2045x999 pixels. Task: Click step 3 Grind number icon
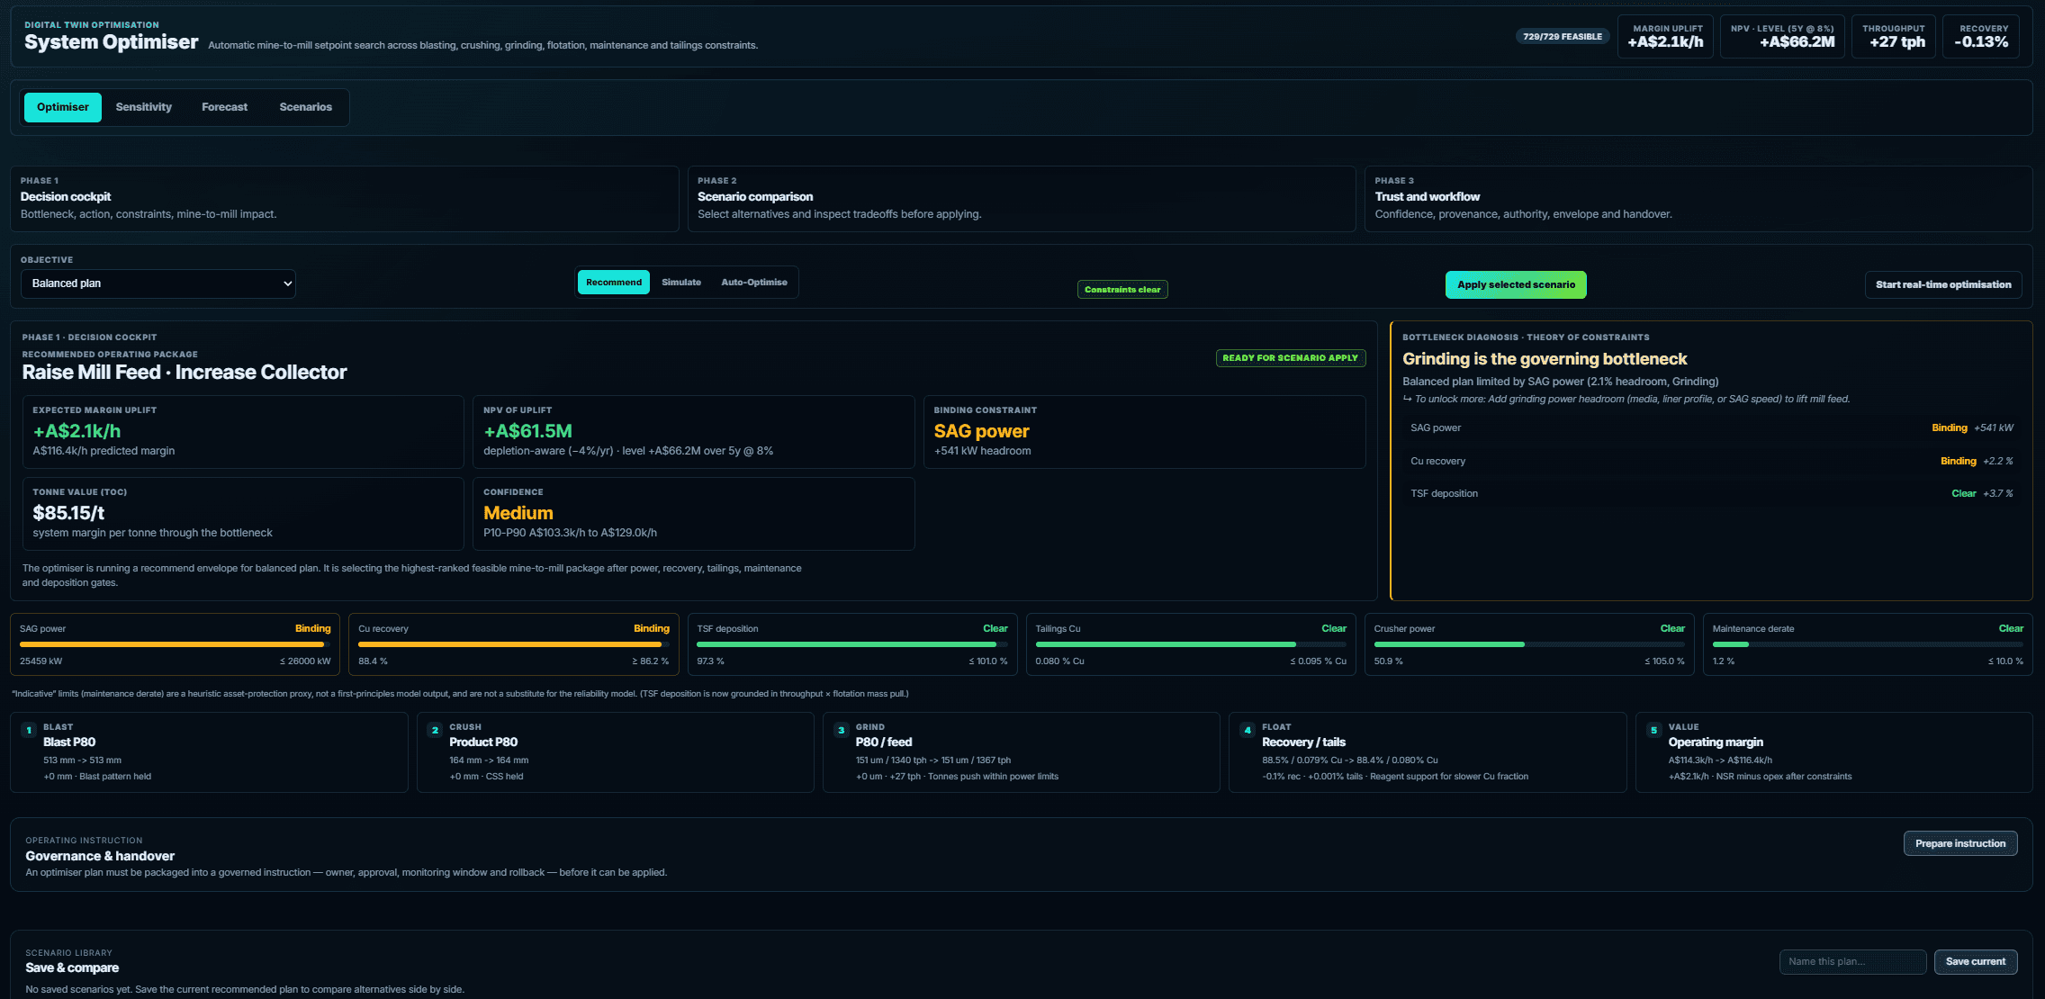[x=842, y=730]
